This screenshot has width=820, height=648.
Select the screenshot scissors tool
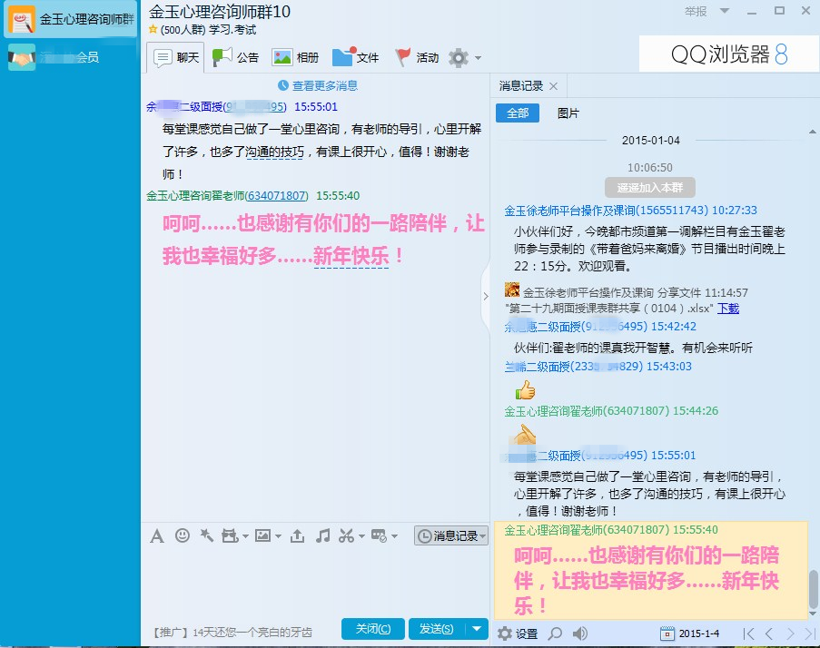coord(346,536)
